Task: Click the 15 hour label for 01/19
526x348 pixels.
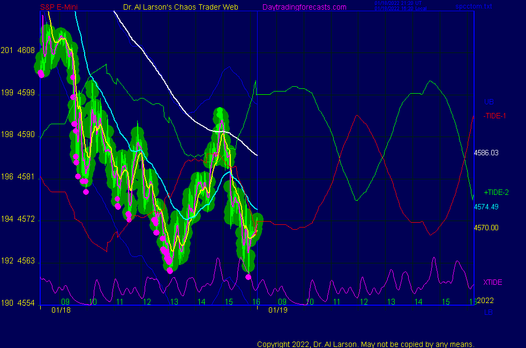Action: tap(446, 302)
